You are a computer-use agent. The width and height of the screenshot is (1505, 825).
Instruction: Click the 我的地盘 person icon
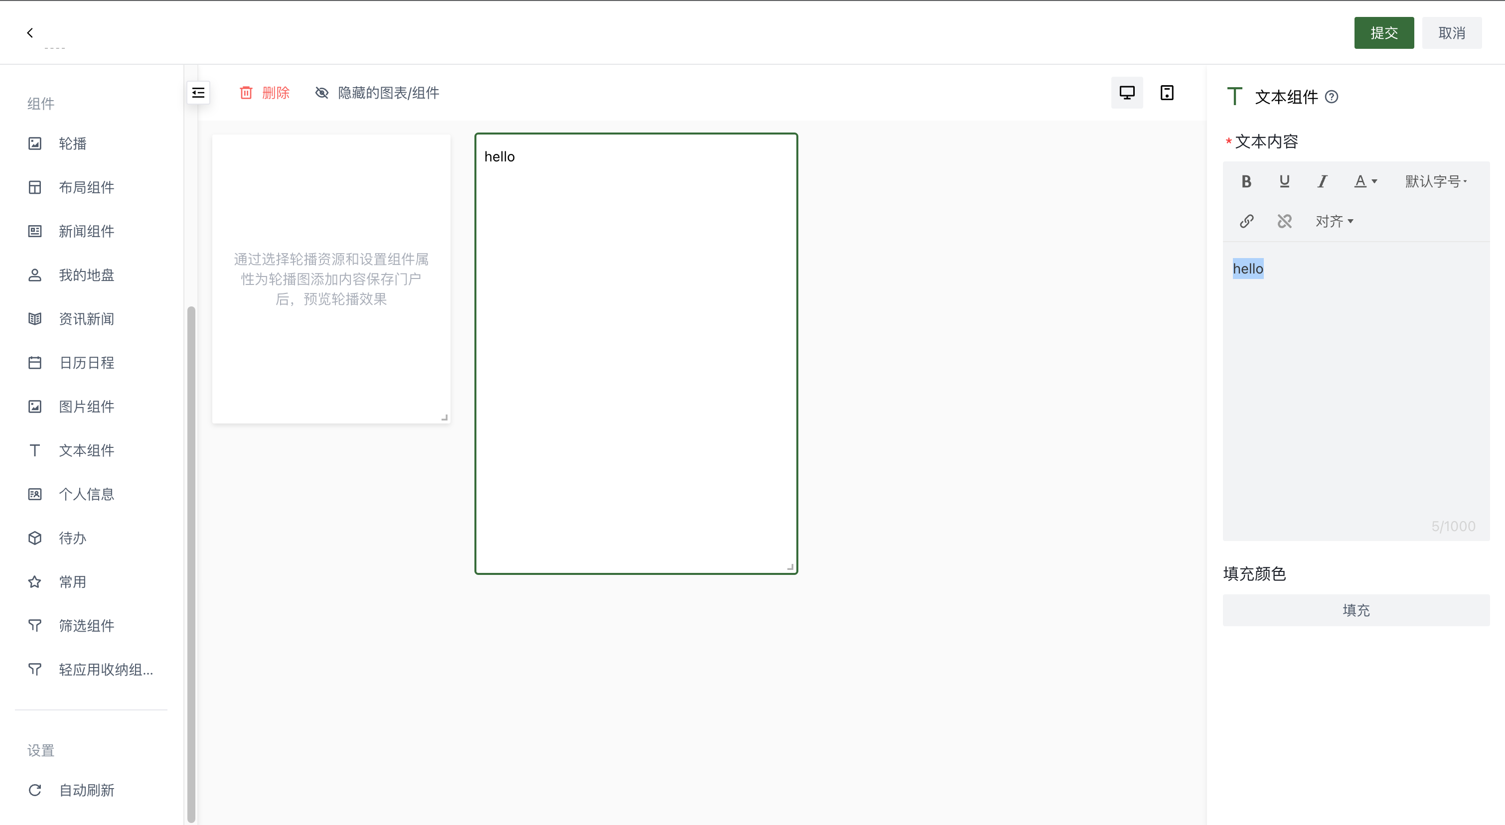point(35,275)
